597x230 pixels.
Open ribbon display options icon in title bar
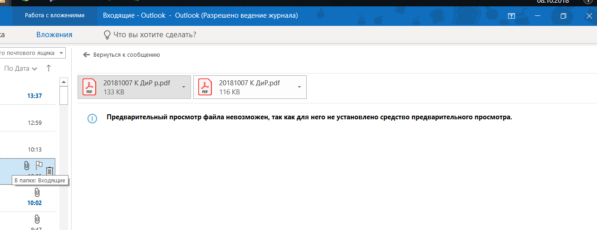point(511,16)
